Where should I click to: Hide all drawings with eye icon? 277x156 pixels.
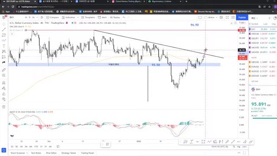[4, 99]
